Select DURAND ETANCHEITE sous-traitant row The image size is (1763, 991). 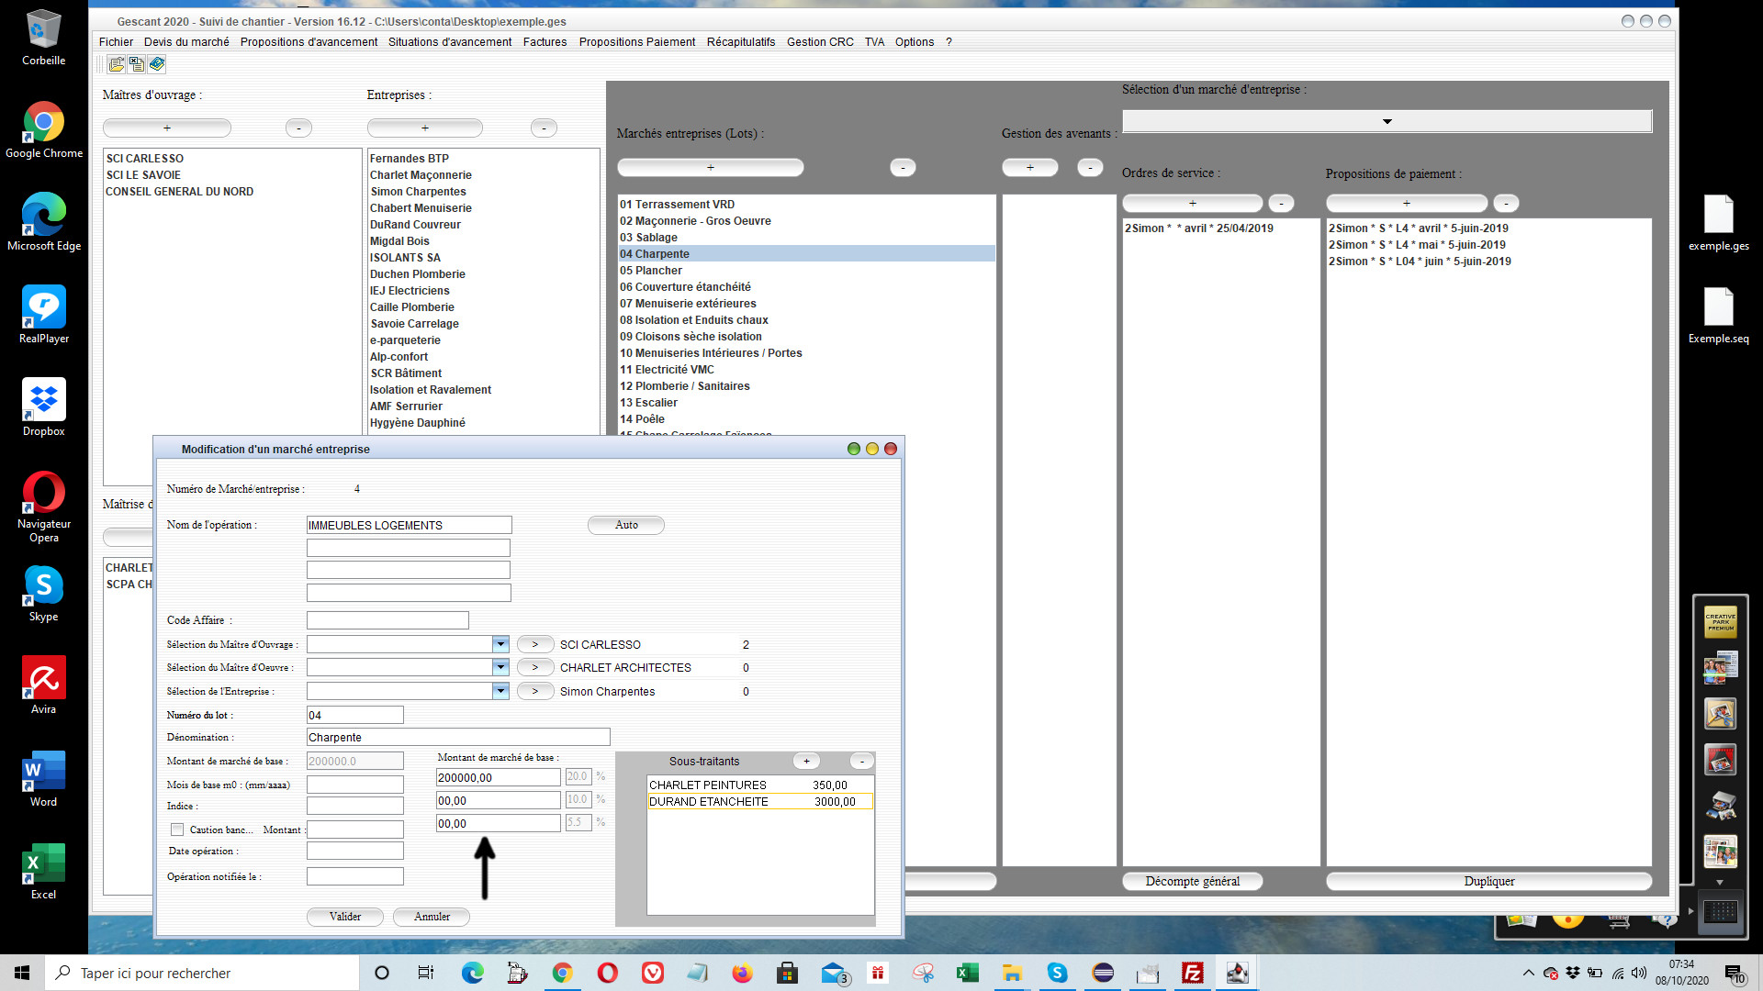pos(759,802)
